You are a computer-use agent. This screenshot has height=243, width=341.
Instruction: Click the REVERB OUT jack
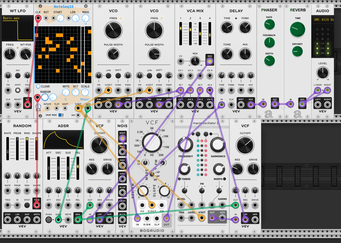[x=302, y=104]
